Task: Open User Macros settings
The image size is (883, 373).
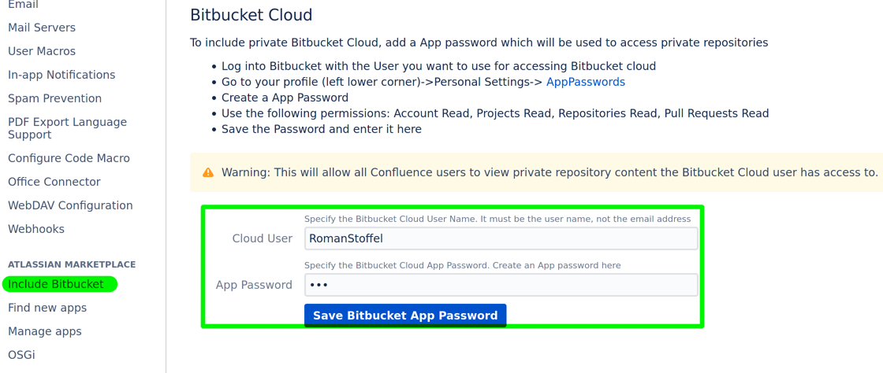Action: (x=42, y=51)
